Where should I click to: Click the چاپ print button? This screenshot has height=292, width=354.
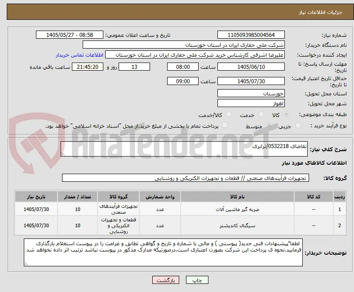pos(197,280)
